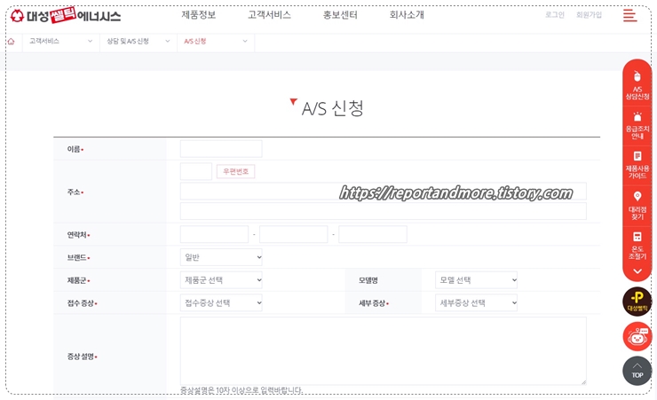Image resolution: width=657 pixels, height=400 pixels.
Task: Expand the 고객서비스 breadcrumb dropdown
Action: tap(60, 42)
